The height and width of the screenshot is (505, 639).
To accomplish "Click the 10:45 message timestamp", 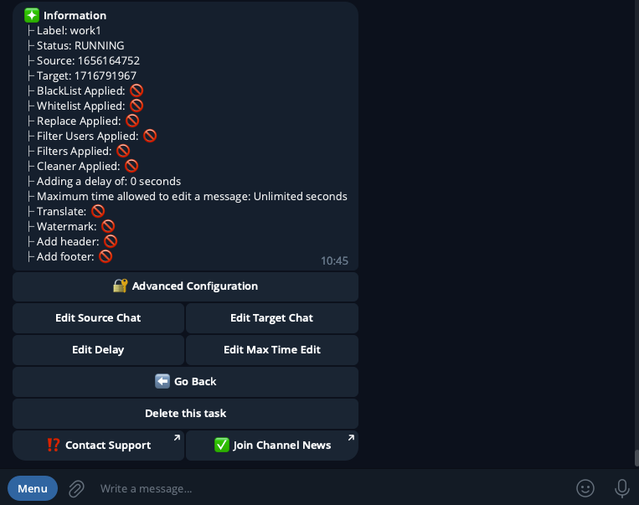I will click(334, 260).
